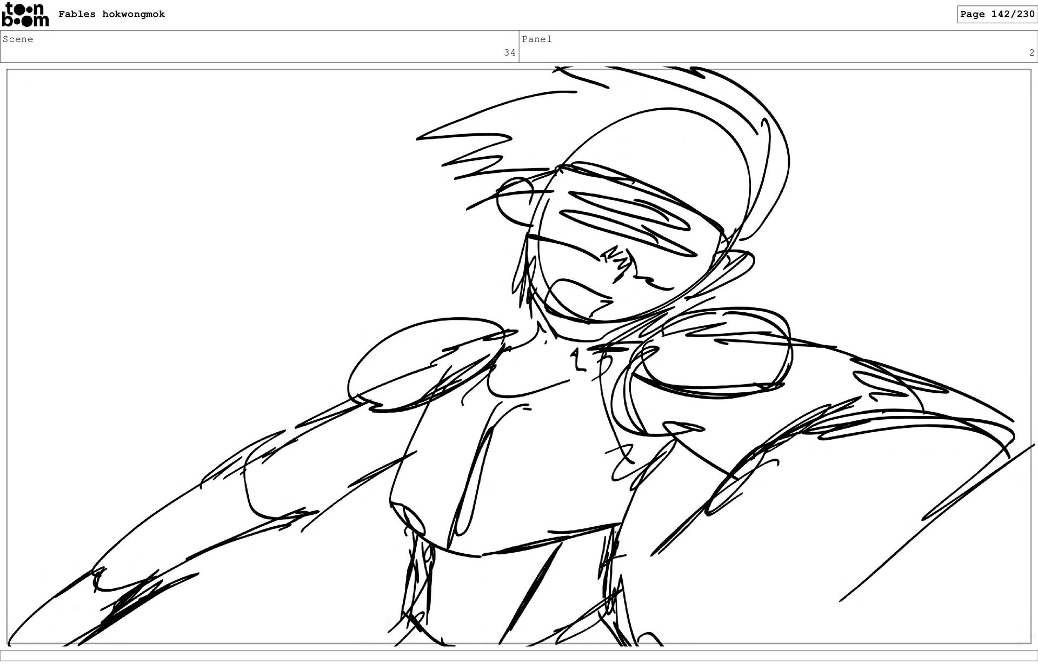Select the scene number 34
Image resolution: width=1038 pixels, height=671 pixels.
509,52
